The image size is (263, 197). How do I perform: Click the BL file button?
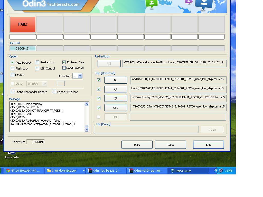[116, 80]
